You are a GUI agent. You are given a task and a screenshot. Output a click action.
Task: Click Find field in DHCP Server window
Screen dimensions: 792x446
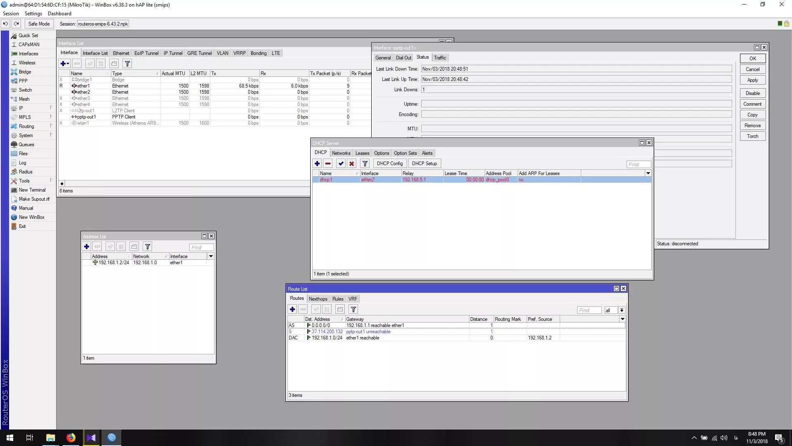point(639,164)
